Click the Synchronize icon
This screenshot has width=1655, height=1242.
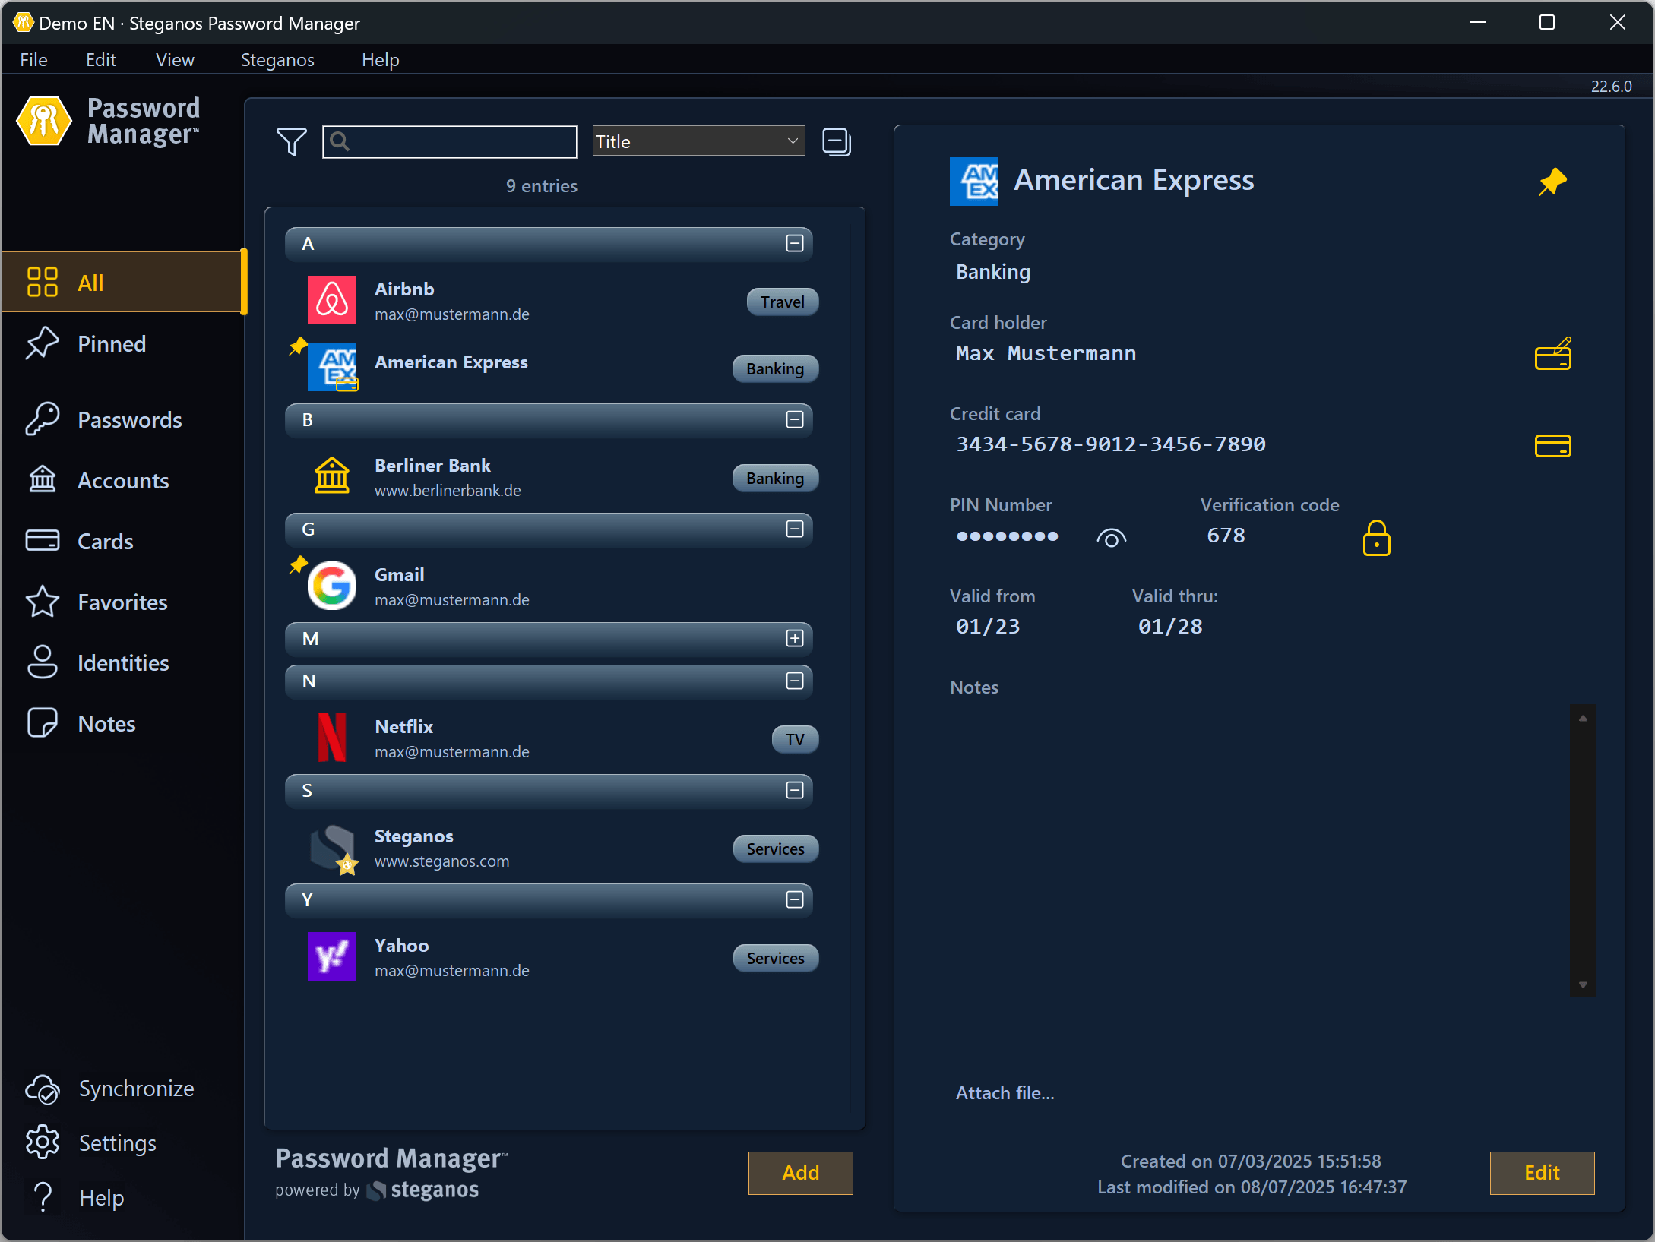pyautogui.click(x=43, y=1089)
